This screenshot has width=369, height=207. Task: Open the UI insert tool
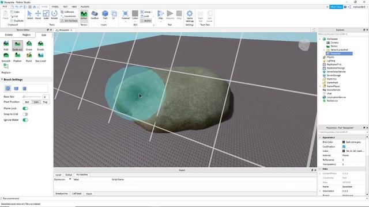click(x=114, y=15)
